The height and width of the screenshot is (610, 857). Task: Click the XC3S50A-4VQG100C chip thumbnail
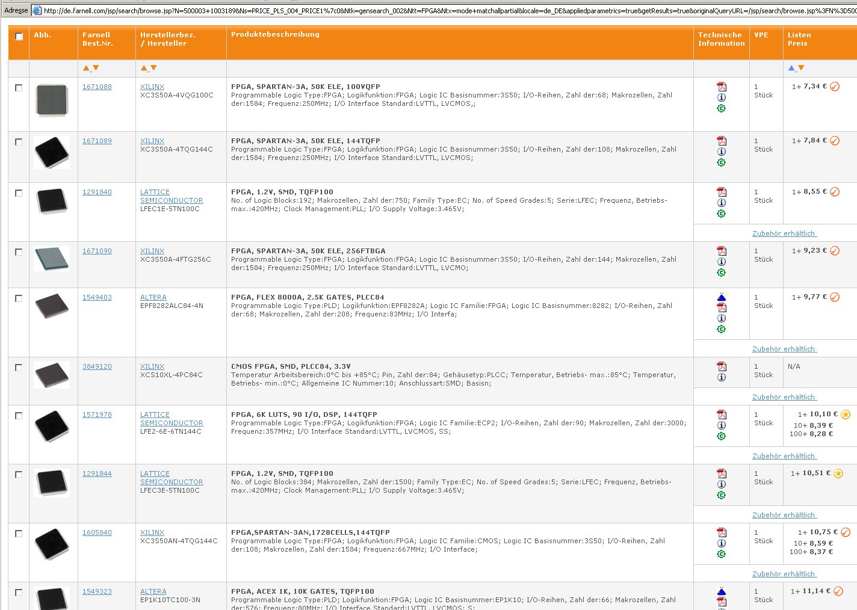[x=52, y=100]
